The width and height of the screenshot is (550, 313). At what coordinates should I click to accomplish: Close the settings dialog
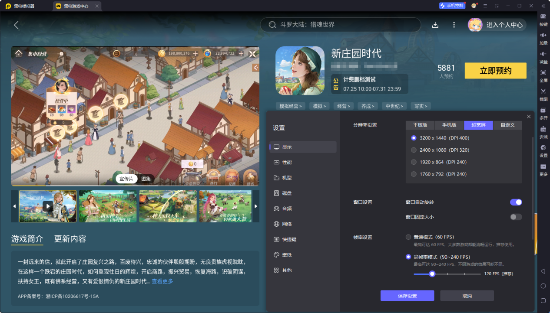[529, 117]
